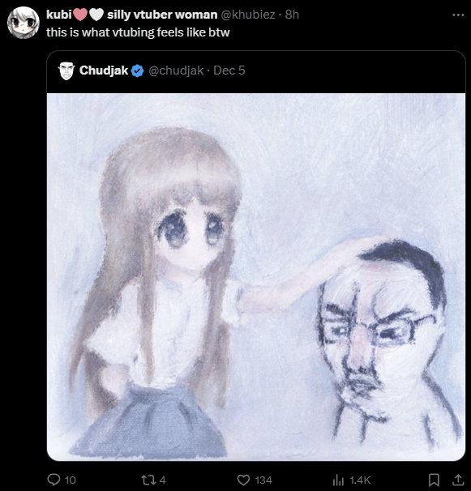Open the Dec 5 quoted tweet date
This screenshot has height=491, width=471.
click(229, 70)
